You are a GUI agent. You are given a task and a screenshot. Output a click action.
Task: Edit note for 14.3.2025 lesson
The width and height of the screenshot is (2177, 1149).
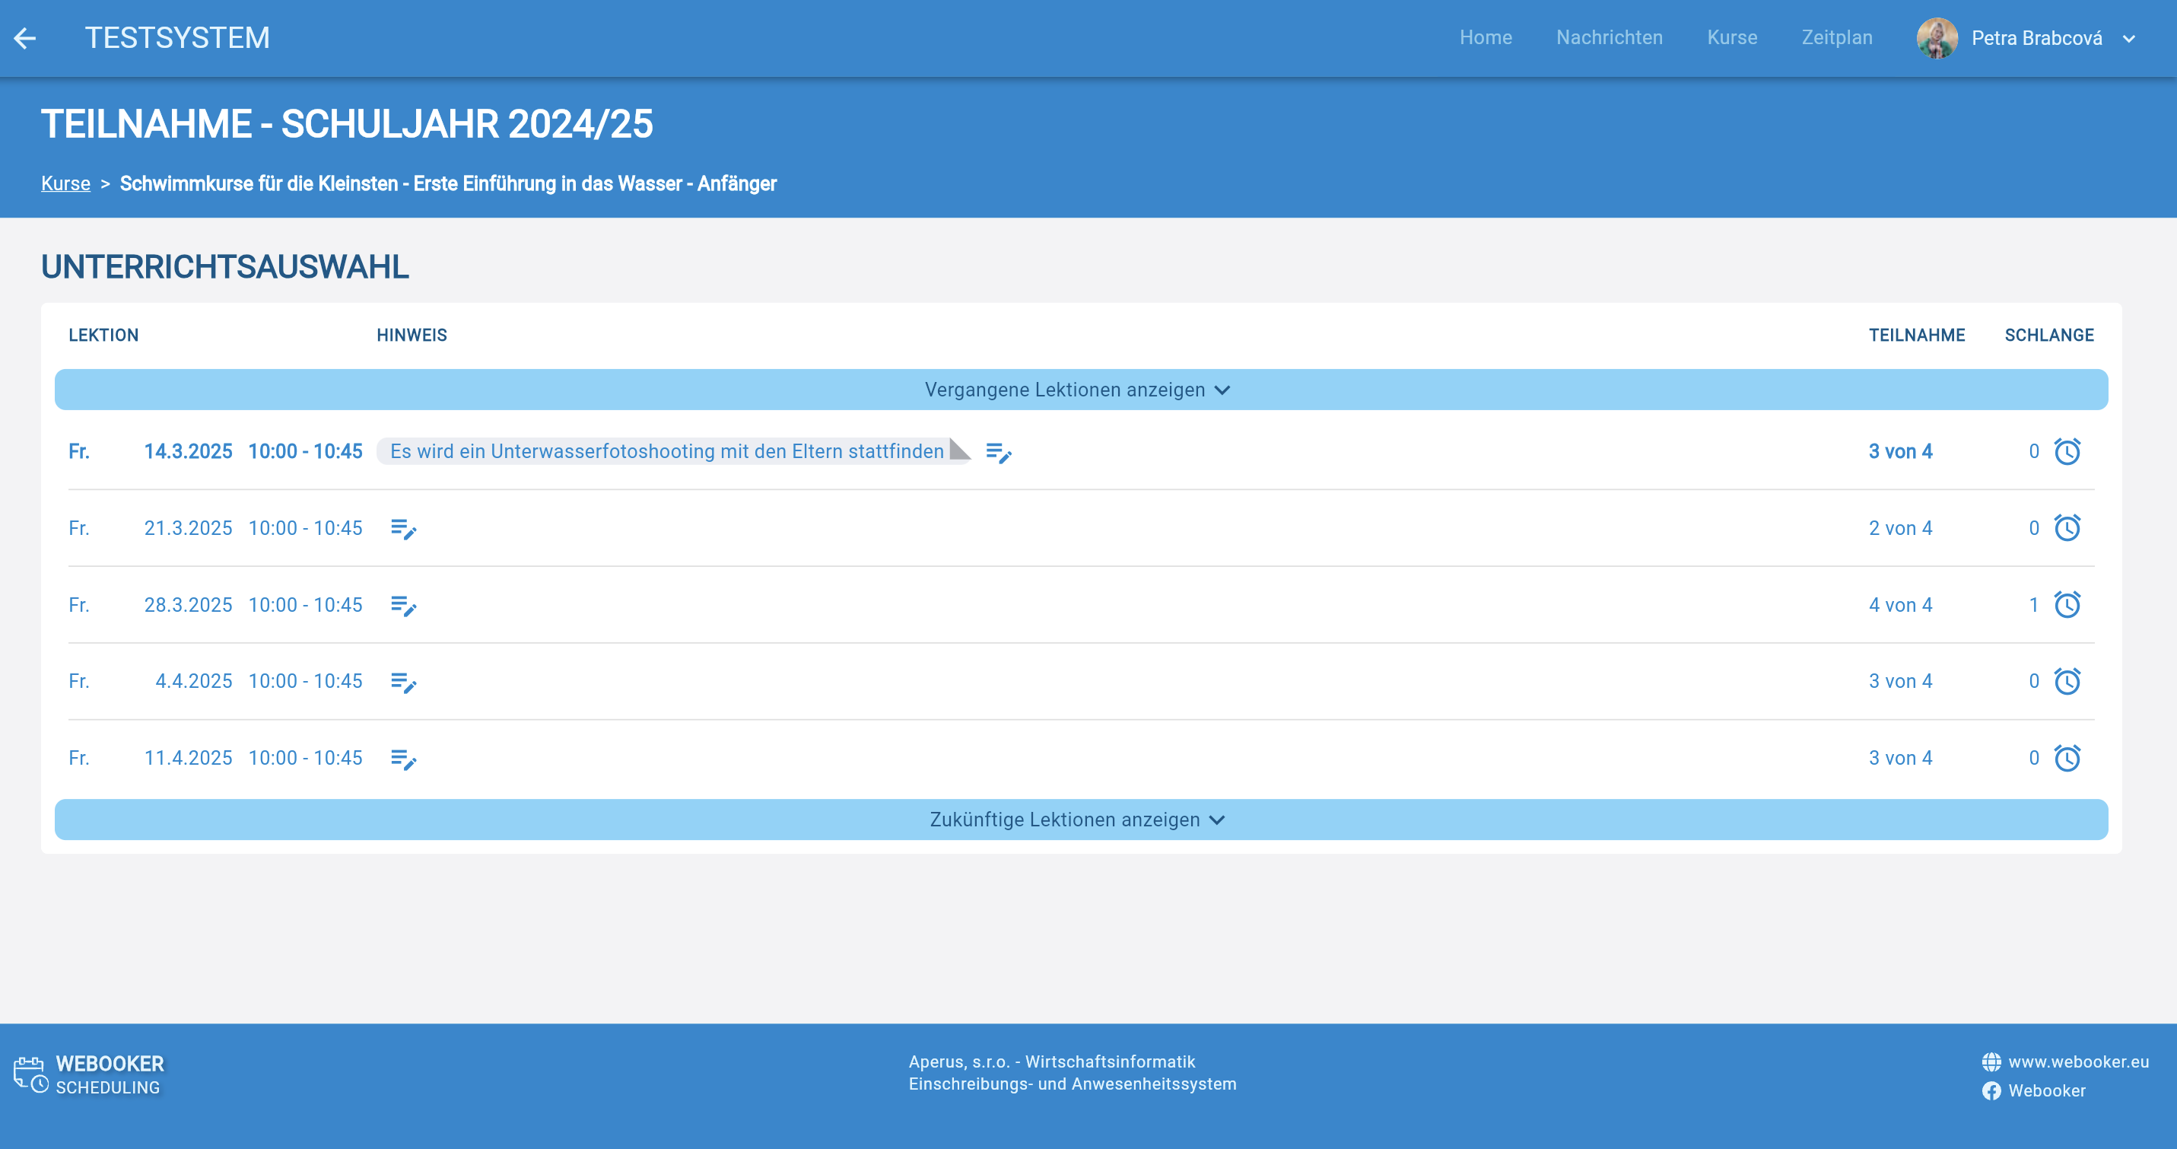pyautogui.click(x=998, y=452)
